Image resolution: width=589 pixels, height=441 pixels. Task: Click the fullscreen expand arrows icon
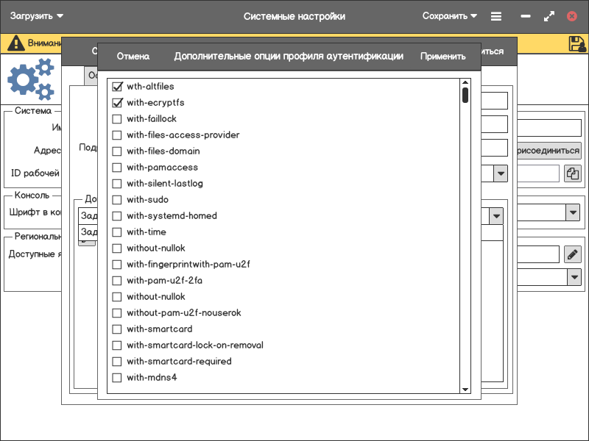(549, 16)
